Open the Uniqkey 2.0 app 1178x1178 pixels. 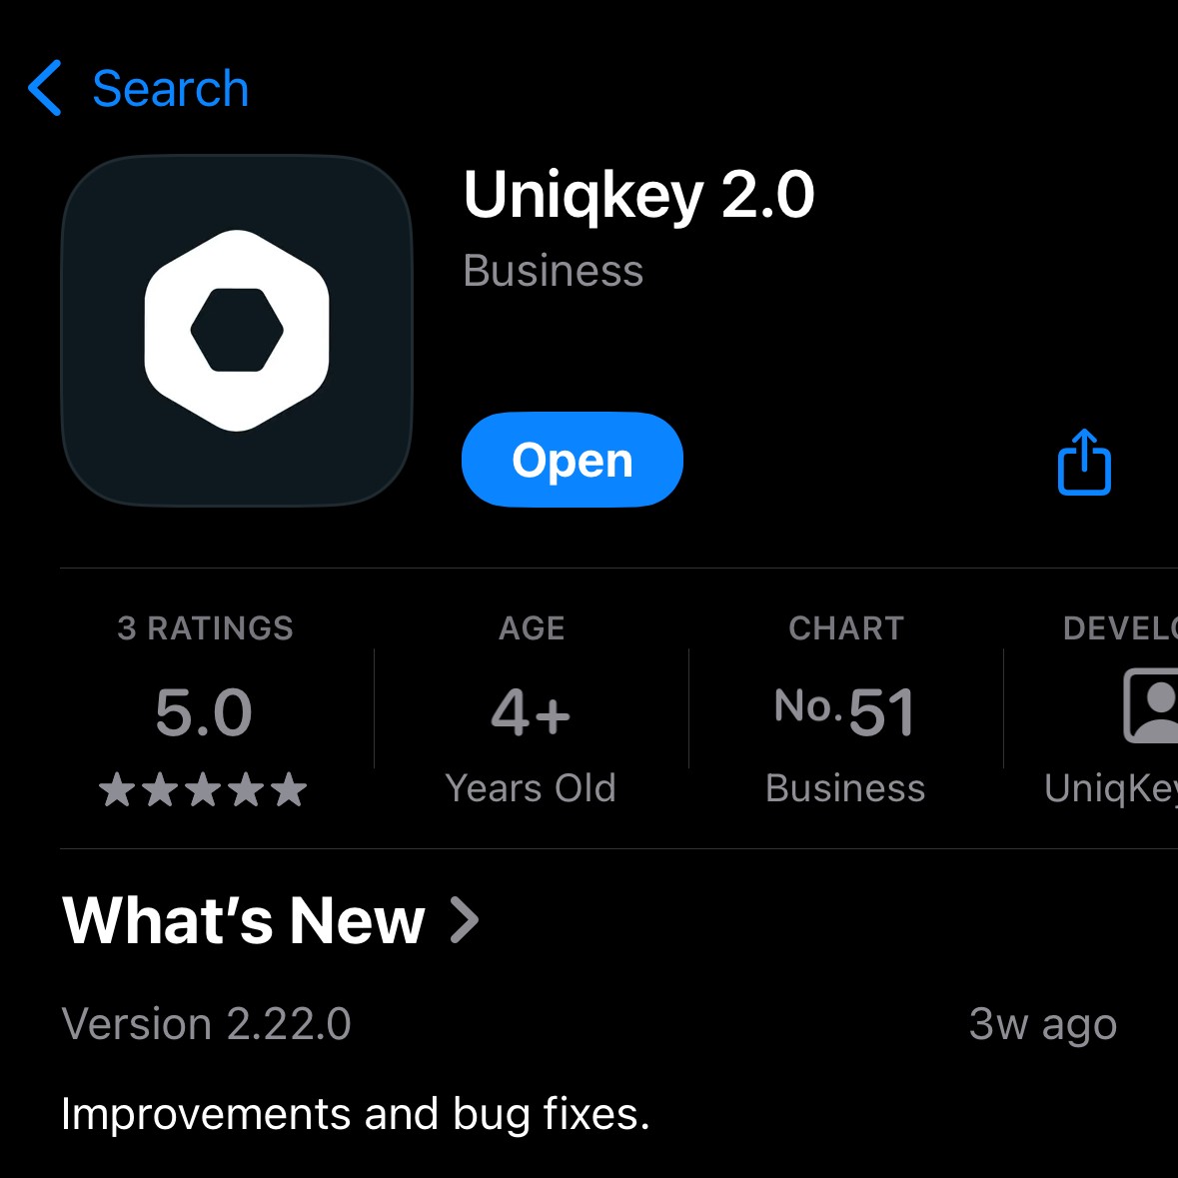click(572, 460)
